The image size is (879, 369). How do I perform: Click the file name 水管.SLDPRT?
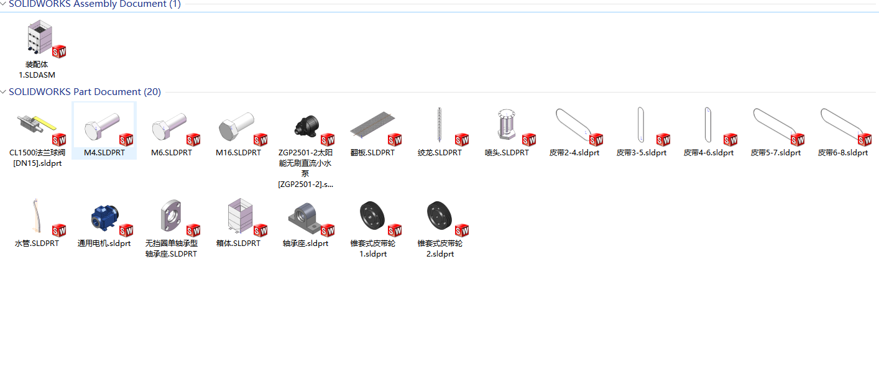pyautogui.click(x=37, y=244)
